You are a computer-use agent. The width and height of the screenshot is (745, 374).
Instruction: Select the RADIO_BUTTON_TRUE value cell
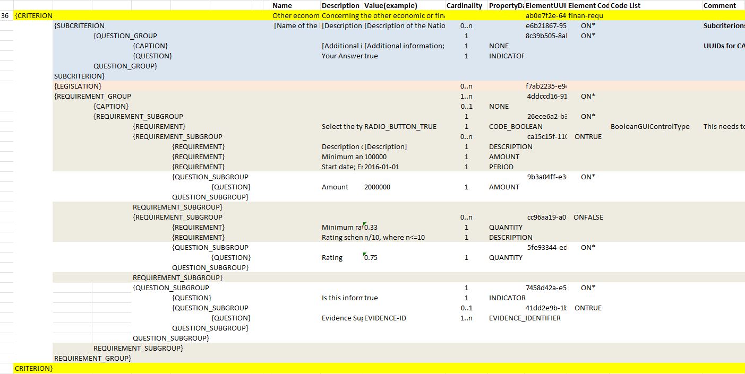click(400, 127)
